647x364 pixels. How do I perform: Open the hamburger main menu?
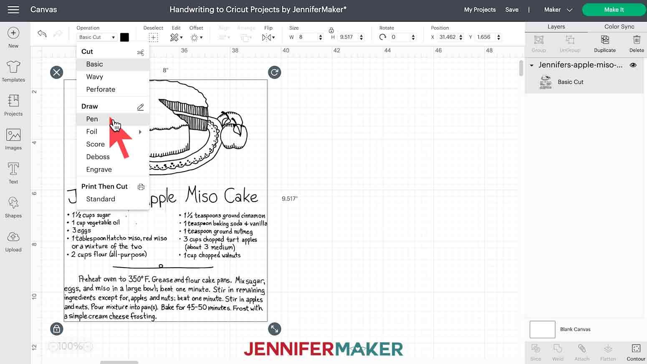13,9
